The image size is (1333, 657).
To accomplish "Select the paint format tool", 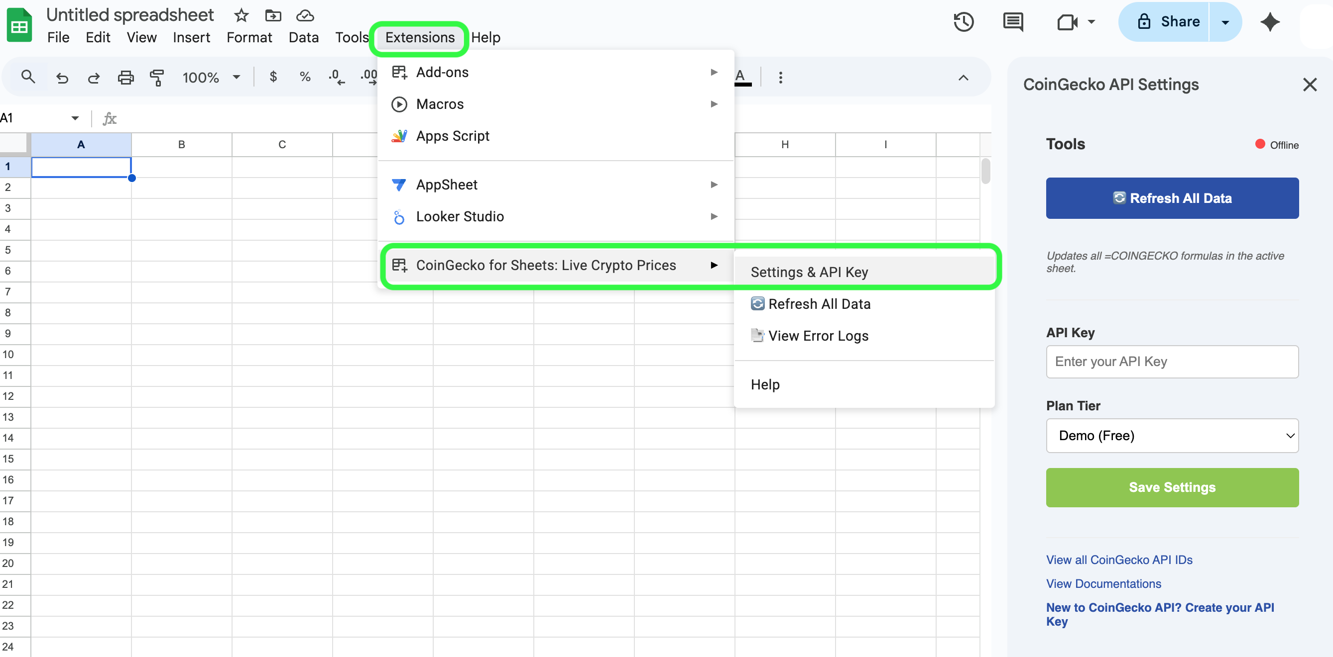I will (157, 78).
